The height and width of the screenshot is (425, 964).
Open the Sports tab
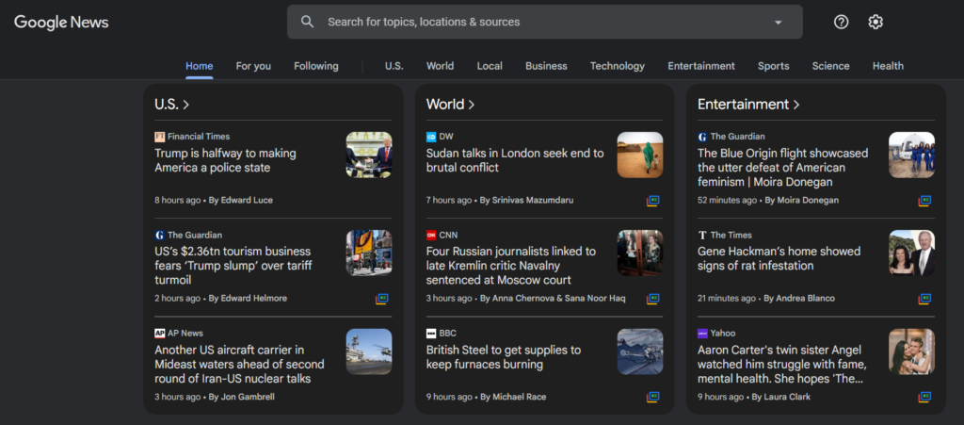[x=774, y=66]
